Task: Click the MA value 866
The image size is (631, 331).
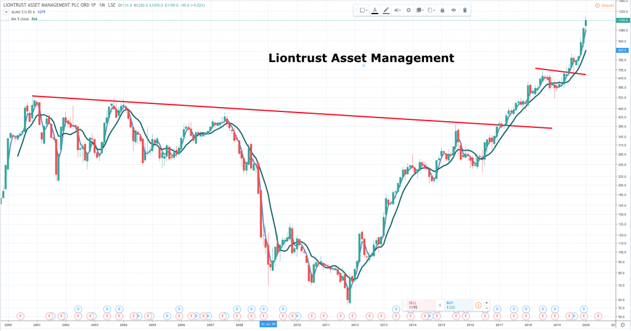Action: tap(35, 19)
